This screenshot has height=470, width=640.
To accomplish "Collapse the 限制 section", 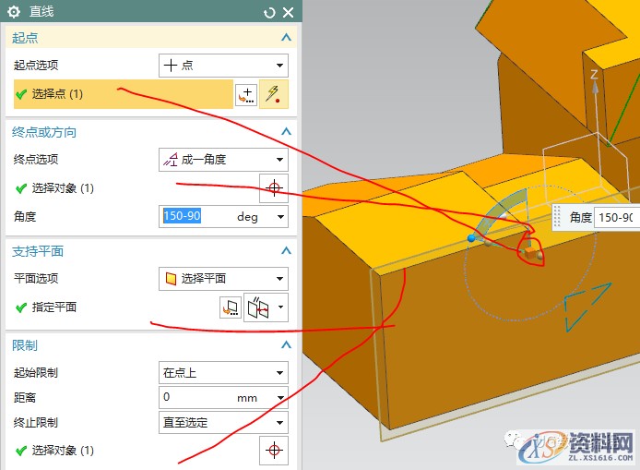I will tap(286, 345).
